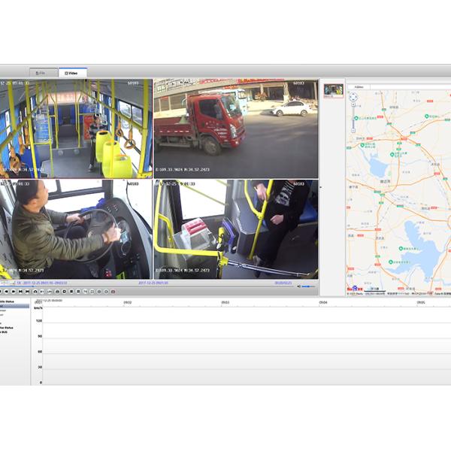
Task: Select the highlighted item in status list
Action: pyautogui.click(x=14, y=306)
